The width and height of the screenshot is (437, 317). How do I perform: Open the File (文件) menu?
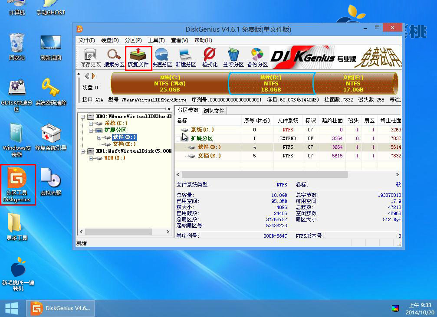tap(86, 40)
